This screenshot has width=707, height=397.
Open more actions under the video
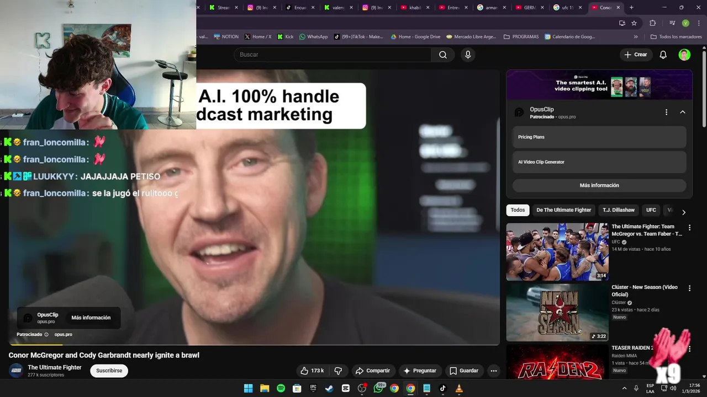[x=494, y=371]
